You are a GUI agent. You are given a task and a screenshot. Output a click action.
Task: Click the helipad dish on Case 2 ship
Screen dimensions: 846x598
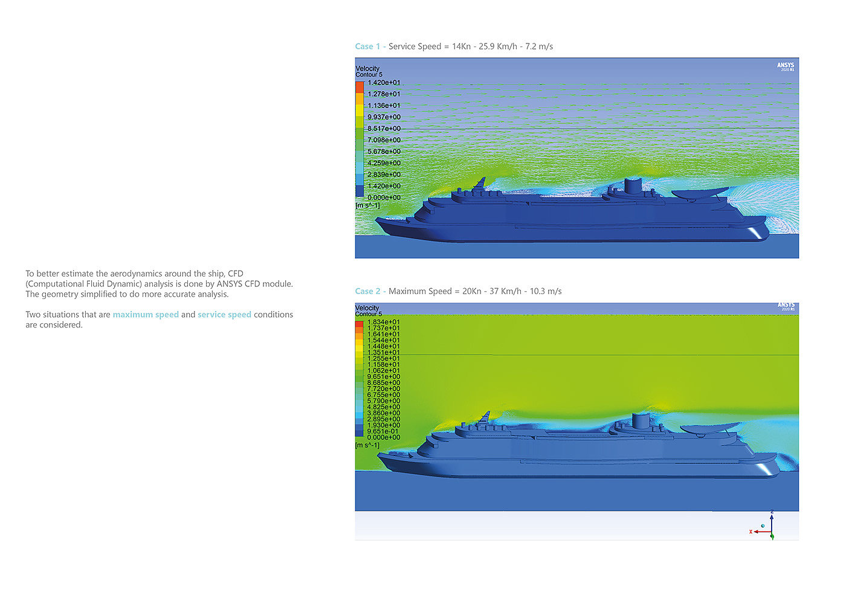click(708, 429)
